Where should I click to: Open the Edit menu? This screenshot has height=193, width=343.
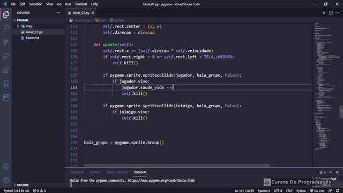point(23,4)
